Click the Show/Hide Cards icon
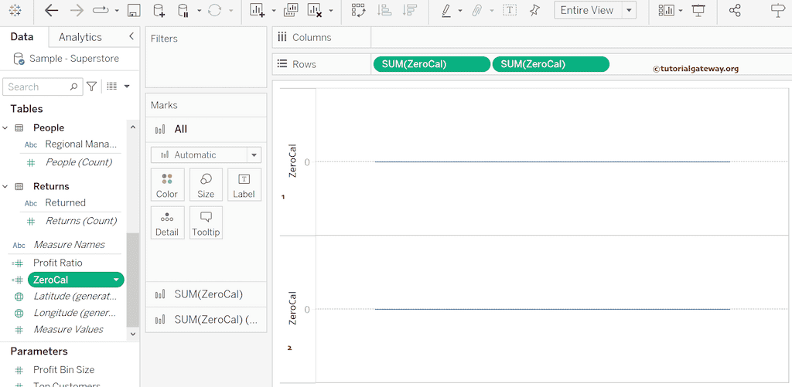This screenshot has height=387, width=792. pyautogui.click(x=667, y=10)
